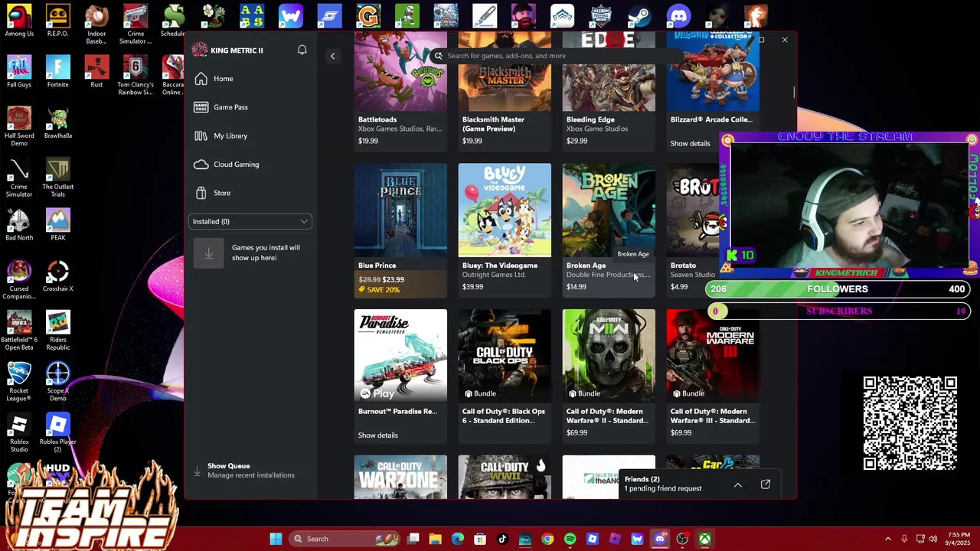This screenshot has height=551, width=980.
Task: Click Tom Clancy's Rainbow Six desktop icon
Action: tap(135, 76)
